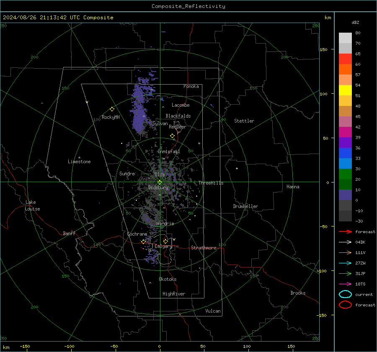
Task: Select the red 60-65 dBZ color swatch
Action: (345, 59)
